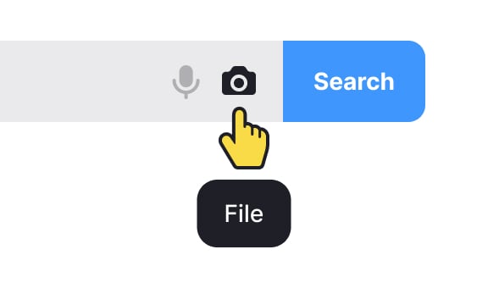
Task: Focus the search text box
Action: [x=84, y=81]
